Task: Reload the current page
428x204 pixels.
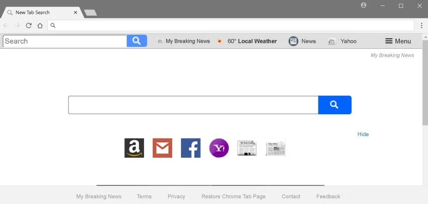Action: (x=29, y=26)
